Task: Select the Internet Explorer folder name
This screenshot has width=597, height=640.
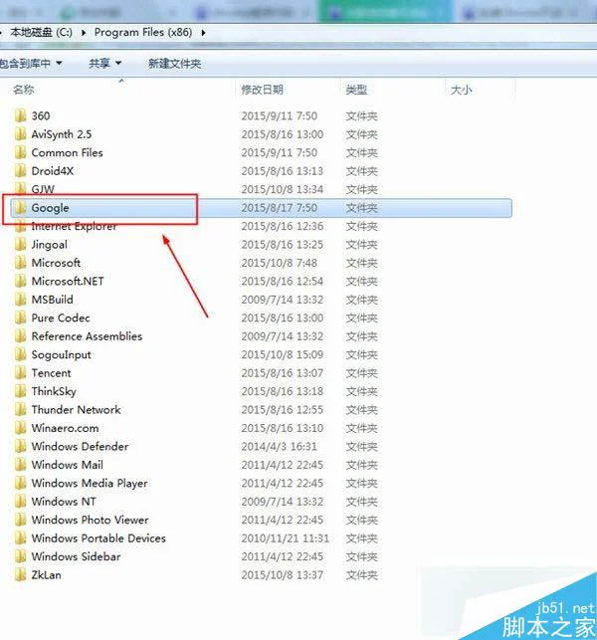Action: click(74, 226)
